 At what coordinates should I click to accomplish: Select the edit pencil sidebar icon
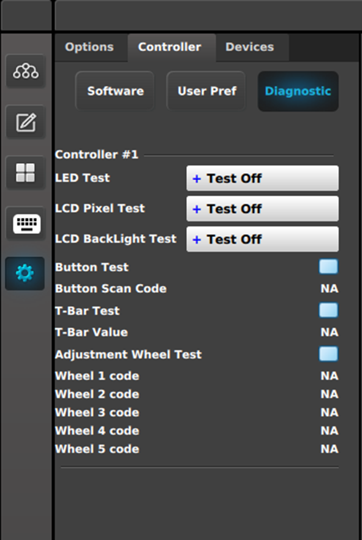[x=26, y=122]
